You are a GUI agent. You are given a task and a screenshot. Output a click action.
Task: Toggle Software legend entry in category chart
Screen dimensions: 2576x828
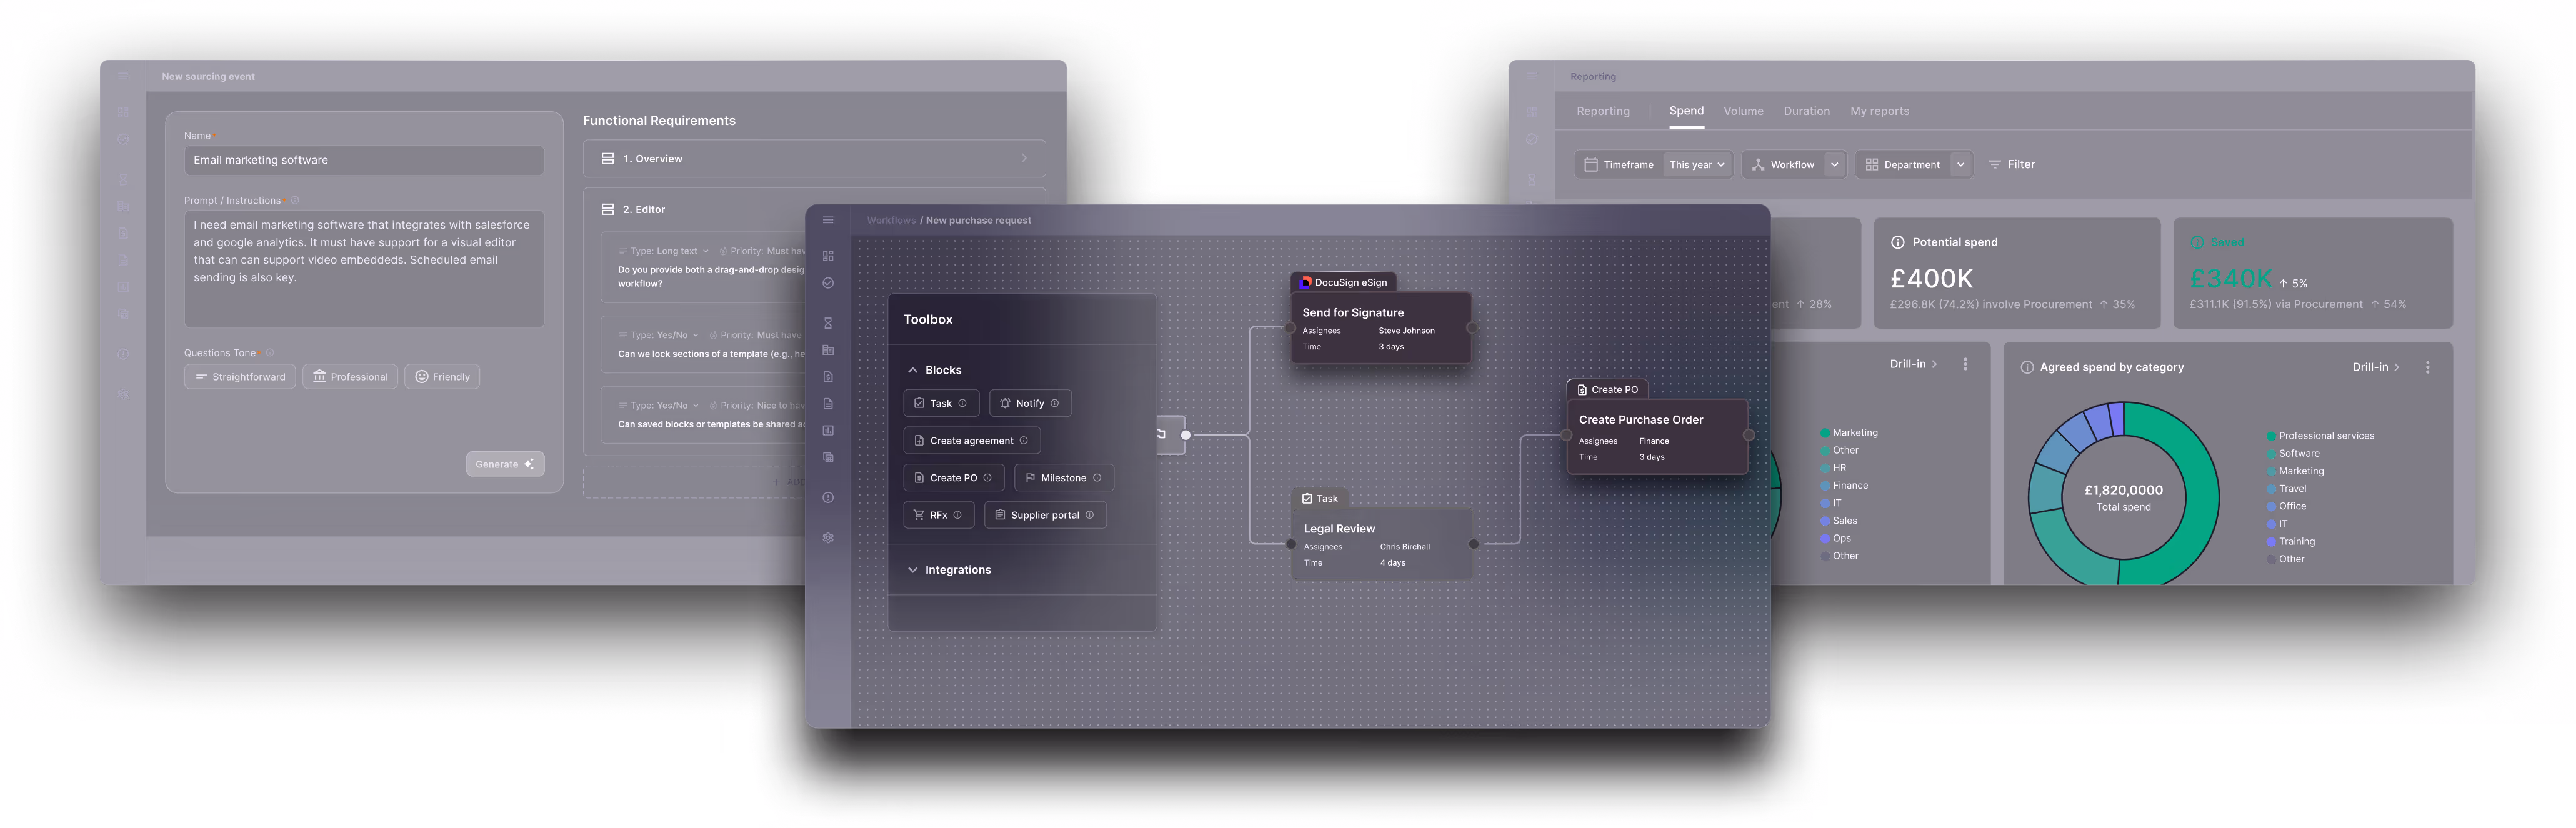2293,453
